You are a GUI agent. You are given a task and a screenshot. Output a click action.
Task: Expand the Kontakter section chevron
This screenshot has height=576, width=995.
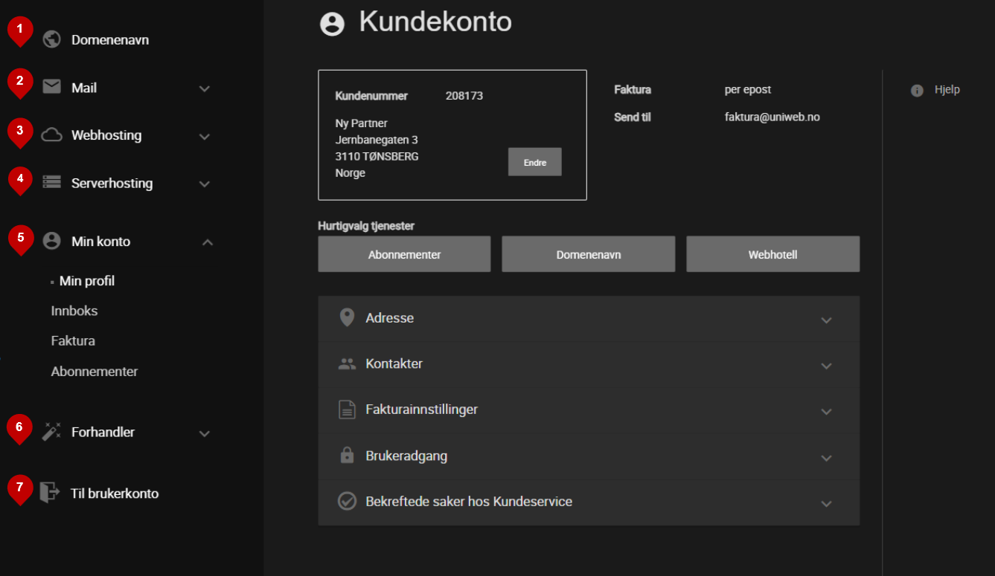pos(826,366)
